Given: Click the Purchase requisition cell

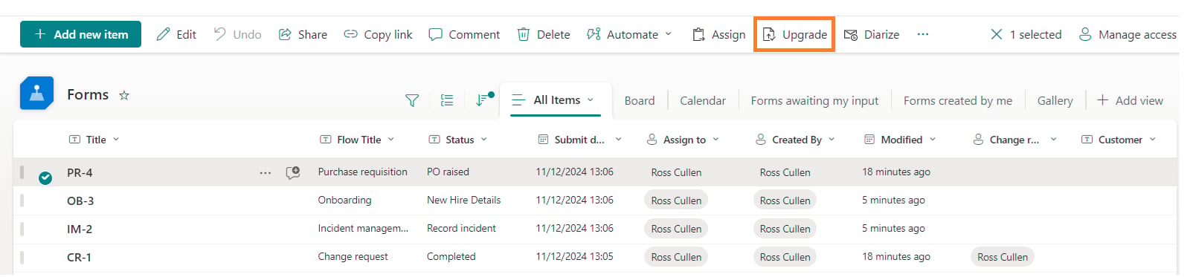Looking at the screenshot, I should click(x=363, y=172).
